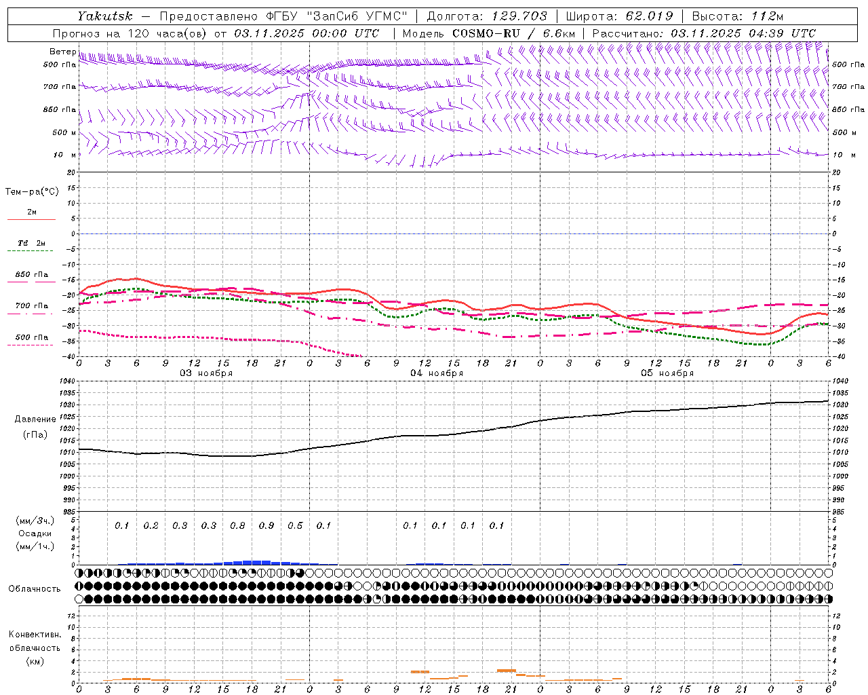Click the "10 м" wind level label at left
Viewport: 868px width, 695px height.
pos(65,155)
